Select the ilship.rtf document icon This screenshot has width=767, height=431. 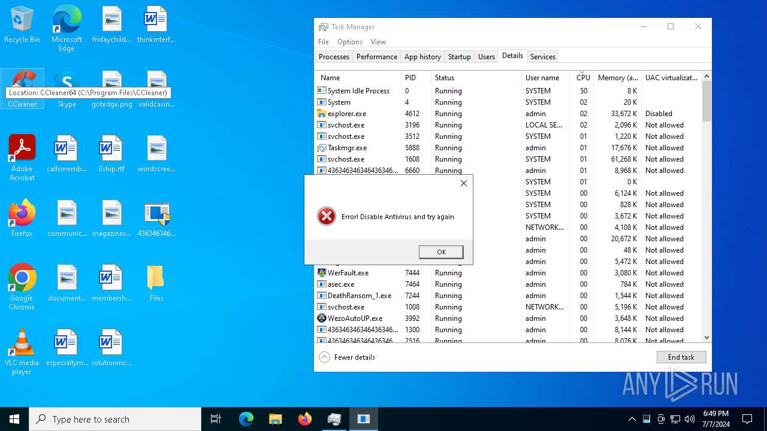[112, 154]
